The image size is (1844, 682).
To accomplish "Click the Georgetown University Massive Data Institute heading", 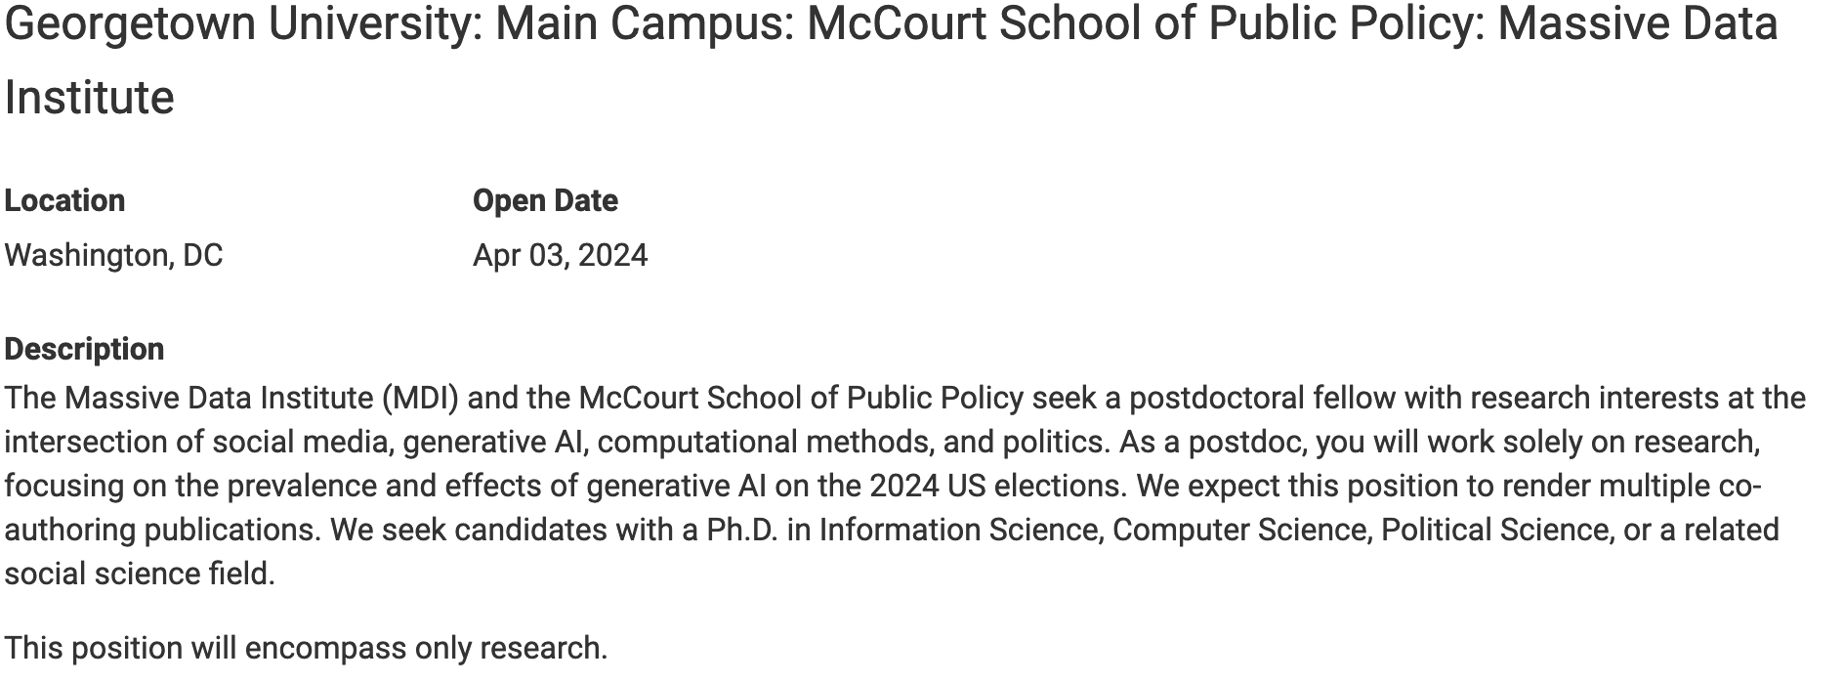I will click(891, 23).
